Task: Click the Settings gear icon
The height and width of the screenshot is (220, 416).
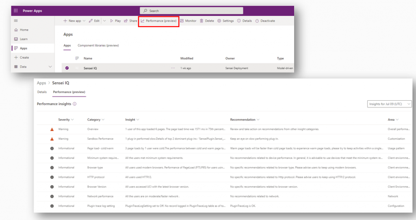Action: [219, 21]
